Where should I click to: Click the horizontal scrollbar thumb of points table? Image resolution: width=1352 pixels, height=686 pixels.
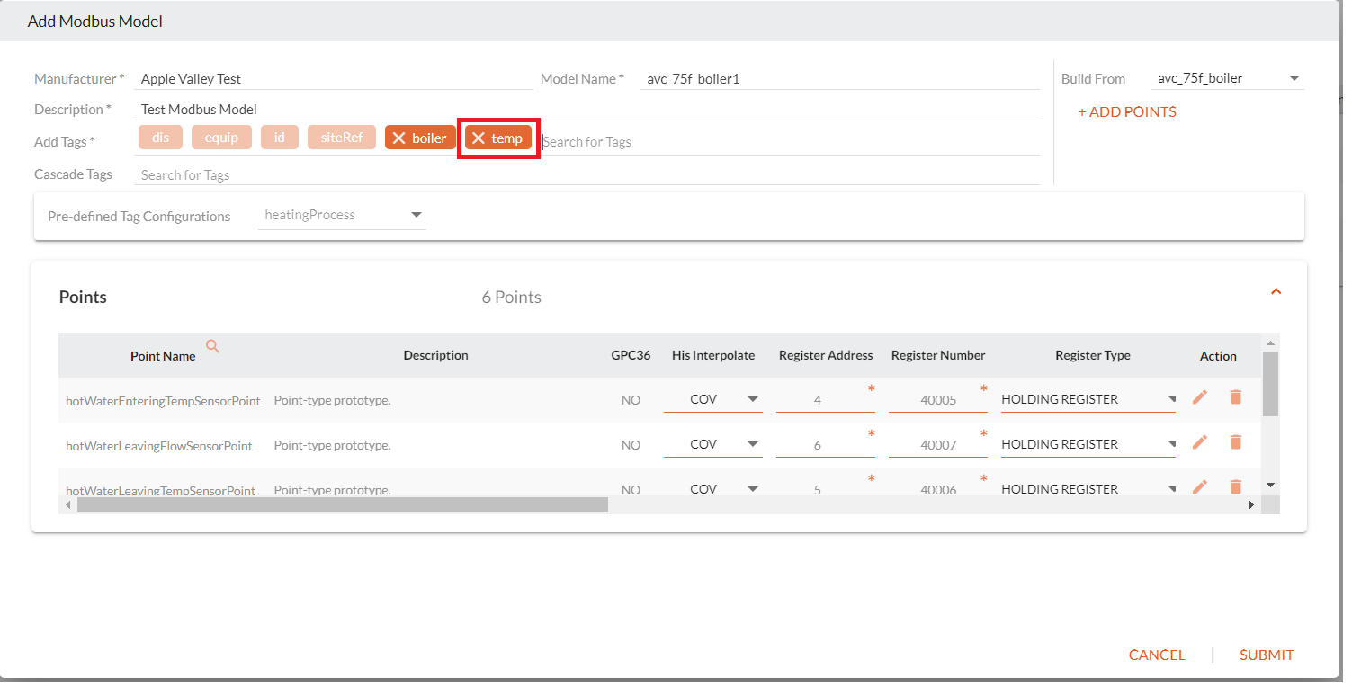(343, 505)
